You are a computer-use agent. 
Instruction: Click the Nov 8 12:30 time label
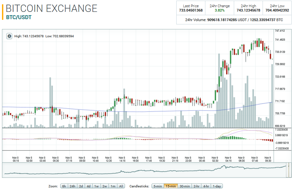108,159
